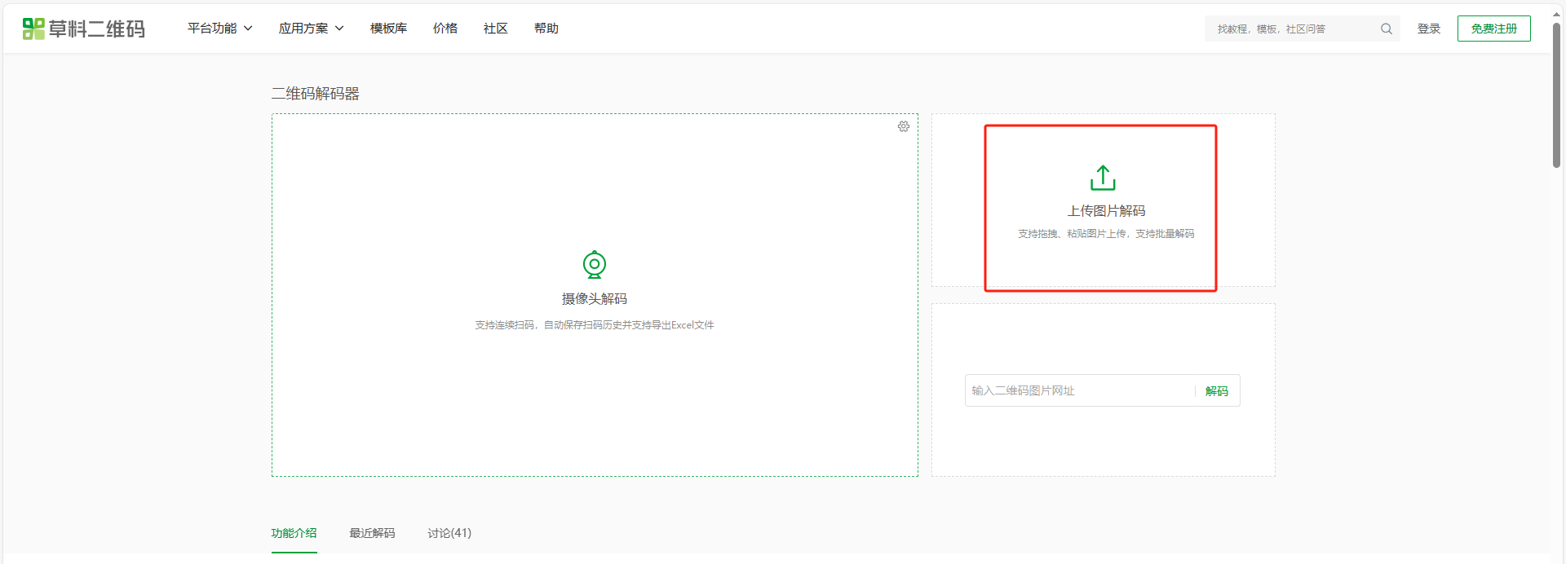Open the 讨论(41) tab
The width and height of the screenshot is (1566, 564).
click(449, 533)
